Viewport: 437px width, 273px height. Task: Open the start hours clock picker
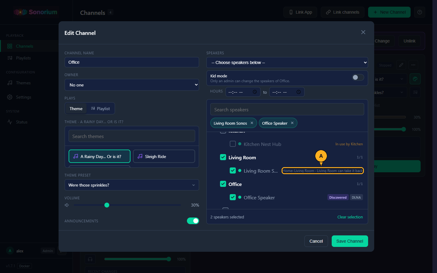tap(255, 92)
